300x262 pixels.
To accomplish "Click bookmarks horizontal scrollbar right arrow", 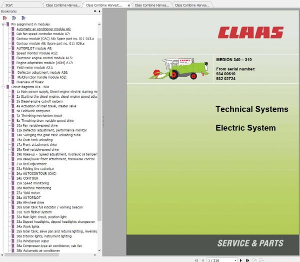I will (x=95, y=254).
